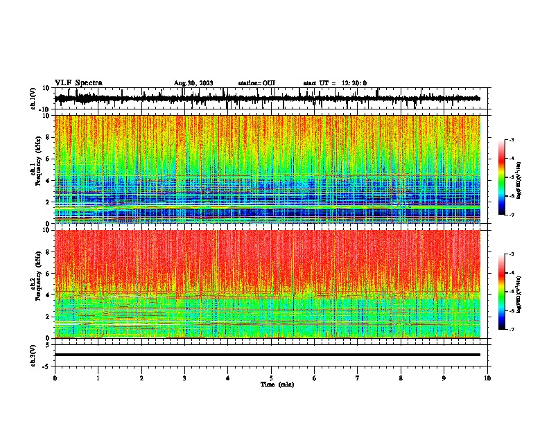Click time axis tick label "2" at the bottom
This screenshot has height=424, width=549.
[x=141, y=378]
